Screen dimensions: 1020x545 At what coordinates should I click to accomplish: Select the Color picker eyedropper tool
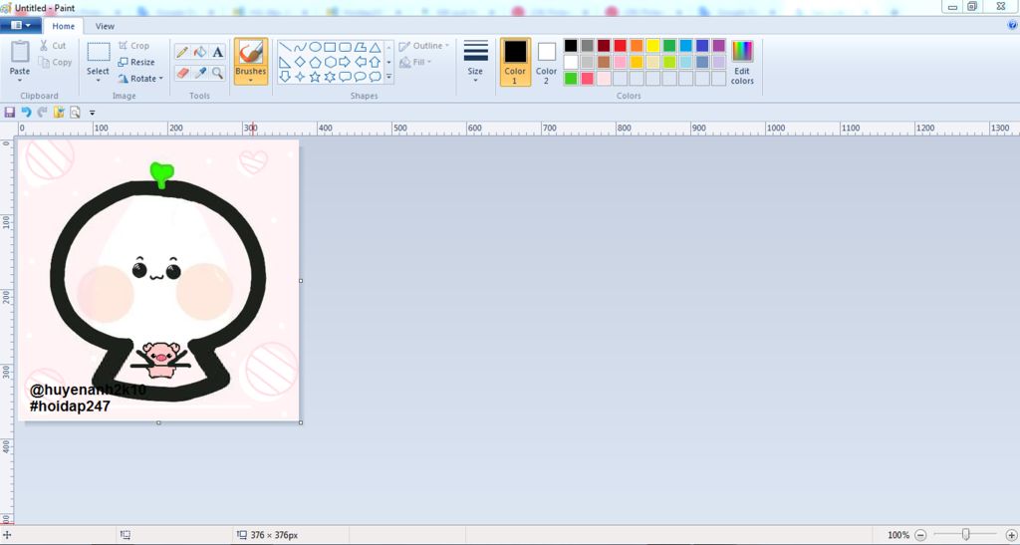tap(200, 73)
